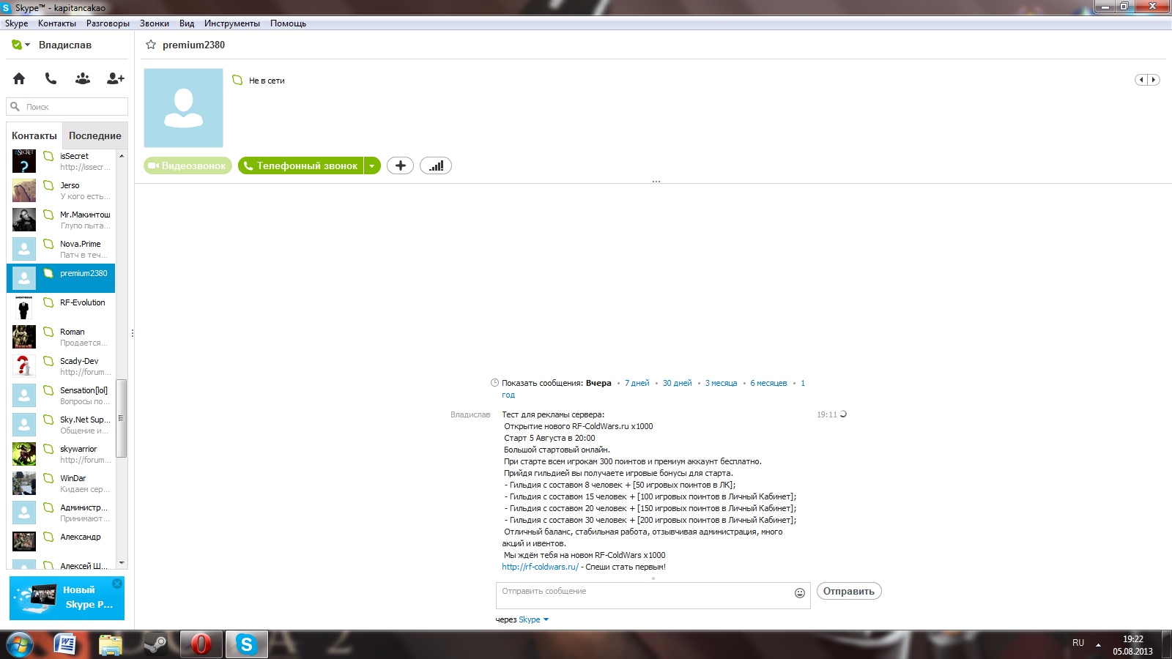Favorite premium2380 with the star icon
The width and height of the screenshot is (1172, 659).
tap(151, 45)
